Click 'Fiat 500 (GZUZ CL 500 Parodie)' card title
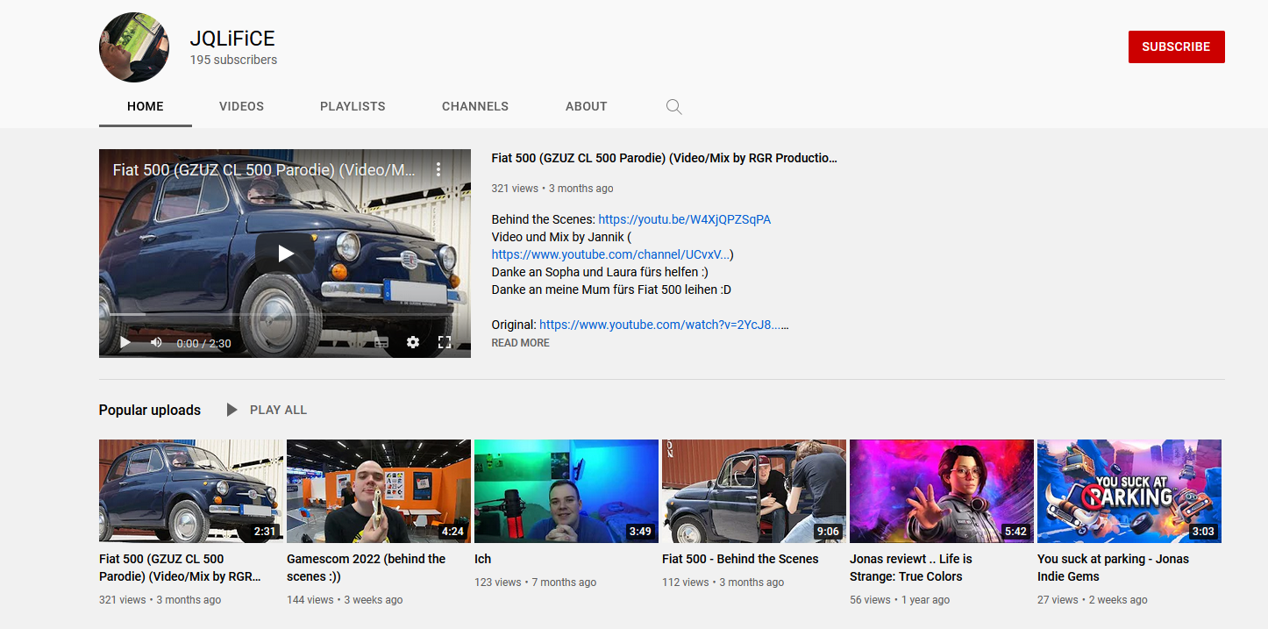 tap(181, 568)
